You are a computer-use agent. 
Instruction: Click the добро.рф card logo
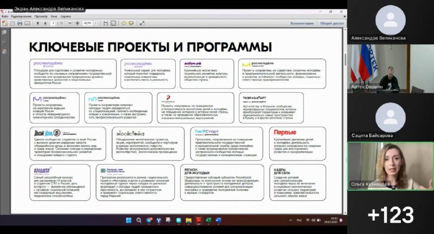193,64
